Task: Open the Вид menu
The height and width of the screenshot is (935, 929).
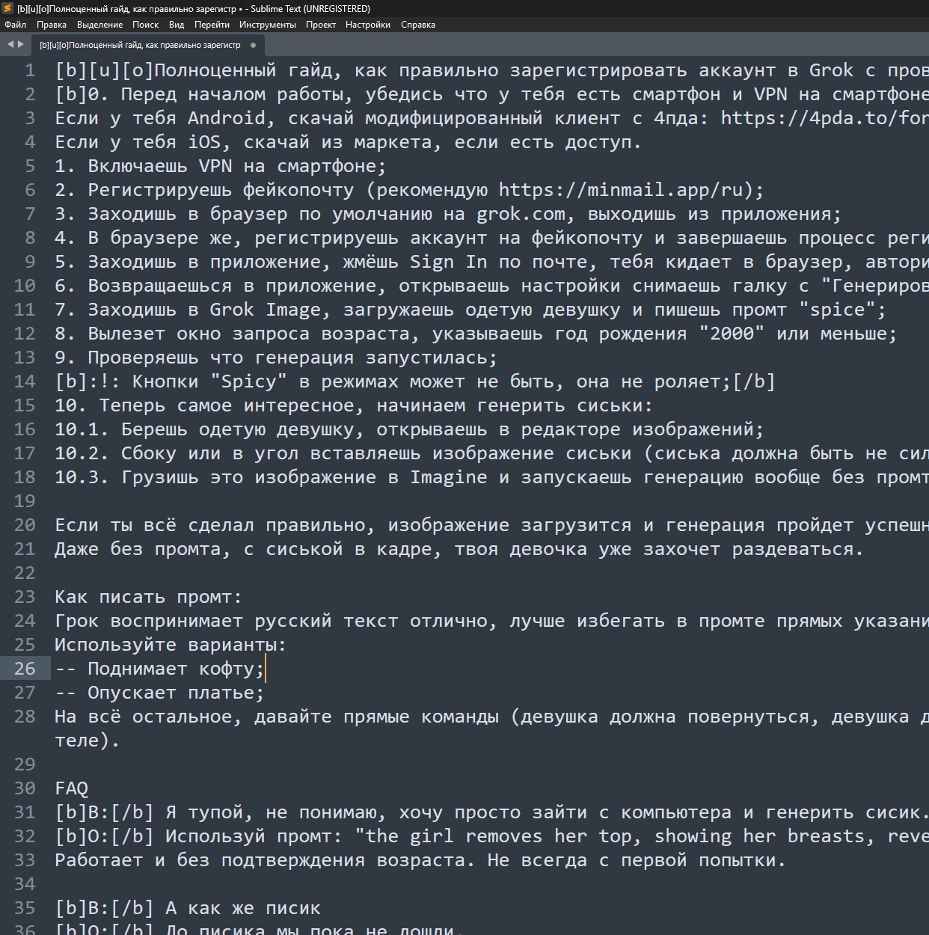Action: pos(177,25)
